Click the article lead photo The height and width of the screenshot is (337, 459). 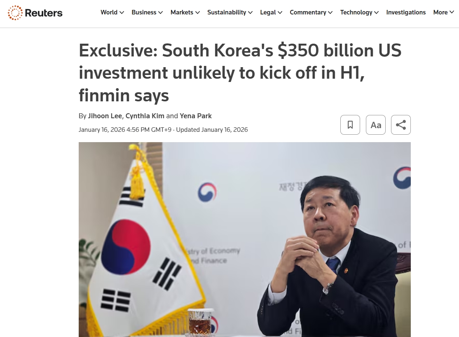(244, 239)
